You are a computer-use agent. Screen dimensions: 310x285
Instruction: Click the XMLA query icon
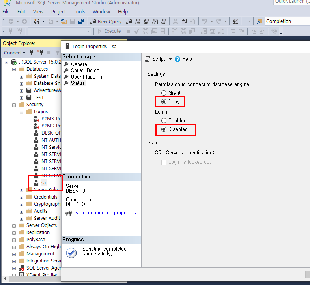point(155,21)
